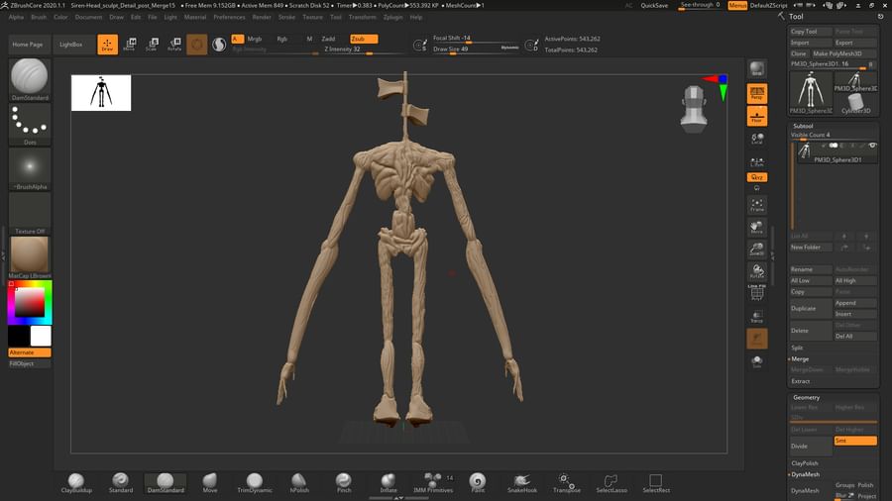Click the sculptris sphere icon in top shelf
Image resolution: width=892 pixels, height=501 pixels.
tap(219, 45)
